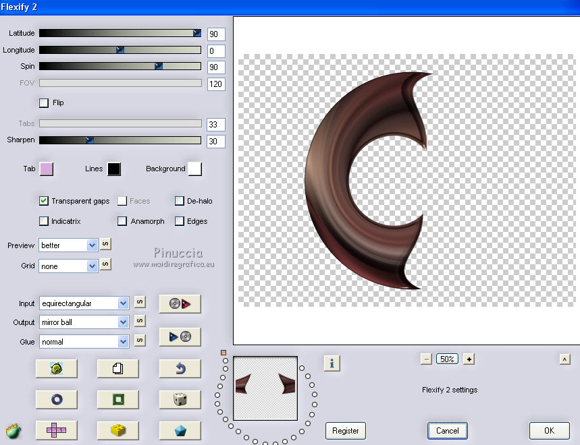Viewport: 580px width, 445px height.
Task: Click the pink cross layout button
Action: [56, 430]
